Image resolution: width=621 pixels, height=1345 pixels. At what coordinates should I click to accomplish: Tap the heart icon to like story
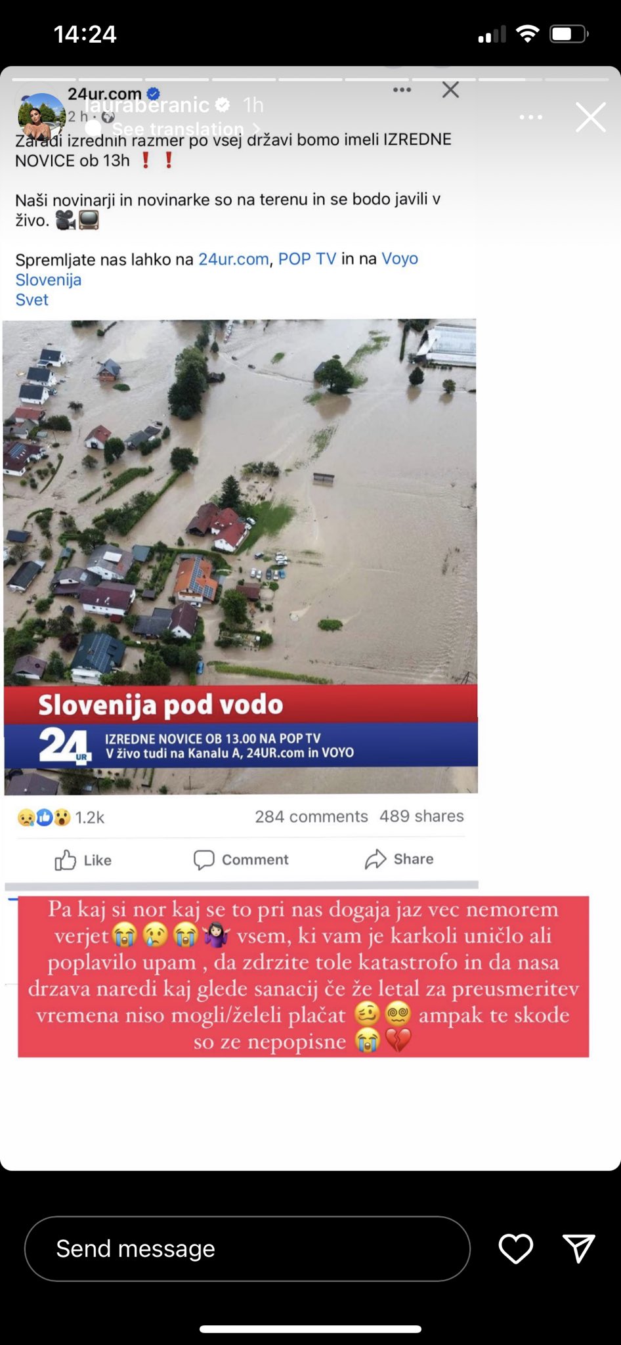pos(516,1248)
